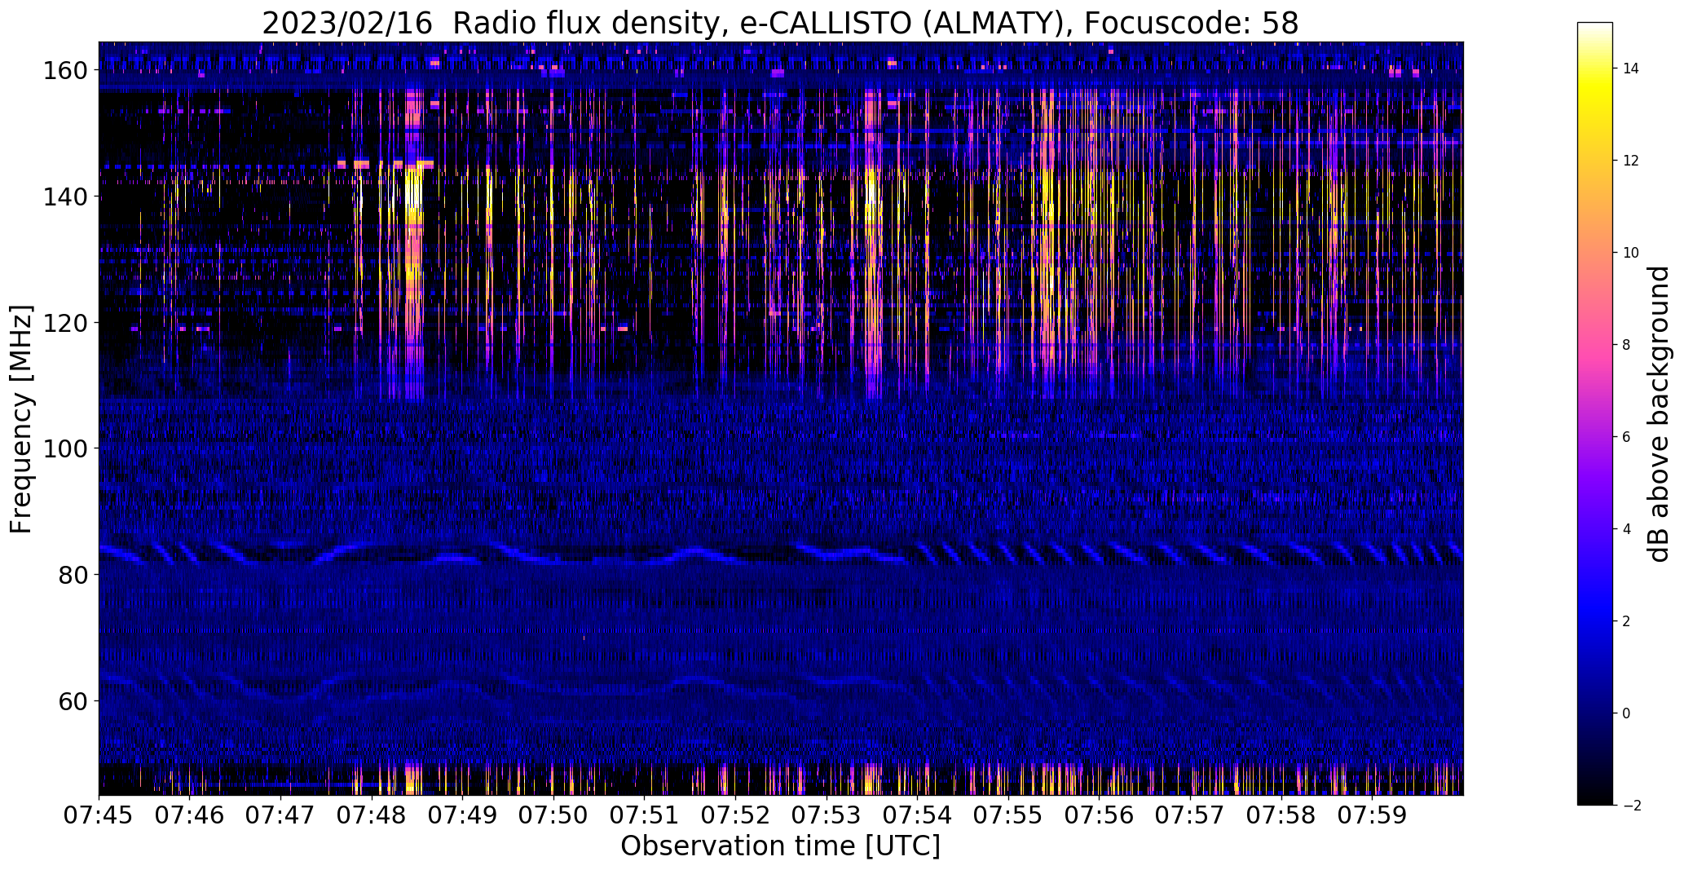This screenshot has width=1684, height=870.
Task: Click the colorbar tick value 14
Action: coord(1631,68)
